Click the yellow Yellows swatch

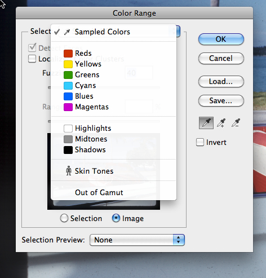coord(68,64)
